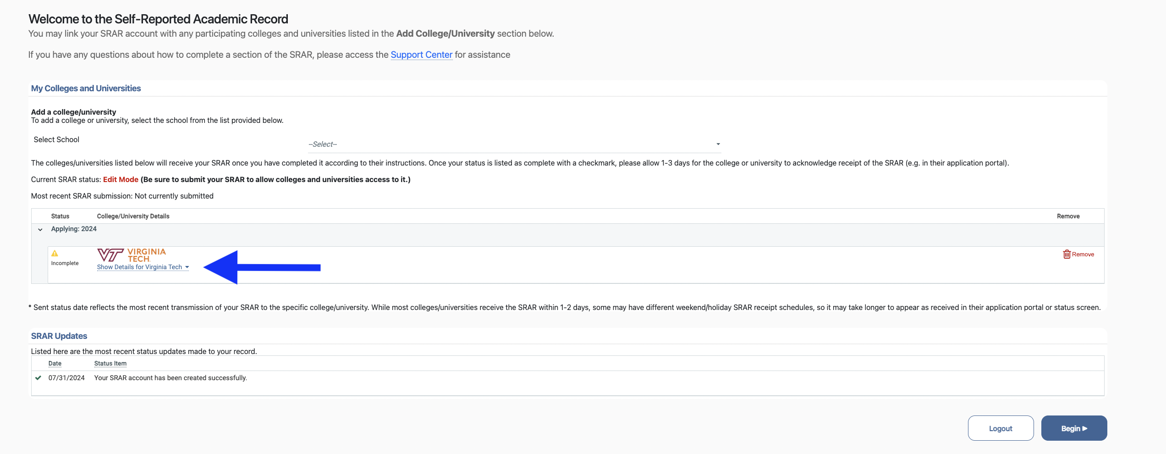Screen dimensions: 1166x454
Task: Click the Select School dropdown arrow
Action: click(718, 144)
